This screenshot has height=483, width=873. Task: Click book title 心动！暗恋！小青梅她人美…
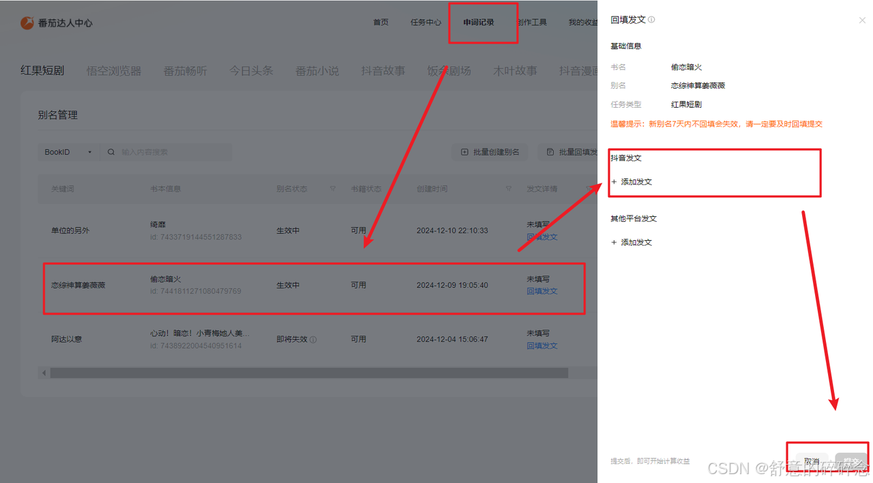200,334
